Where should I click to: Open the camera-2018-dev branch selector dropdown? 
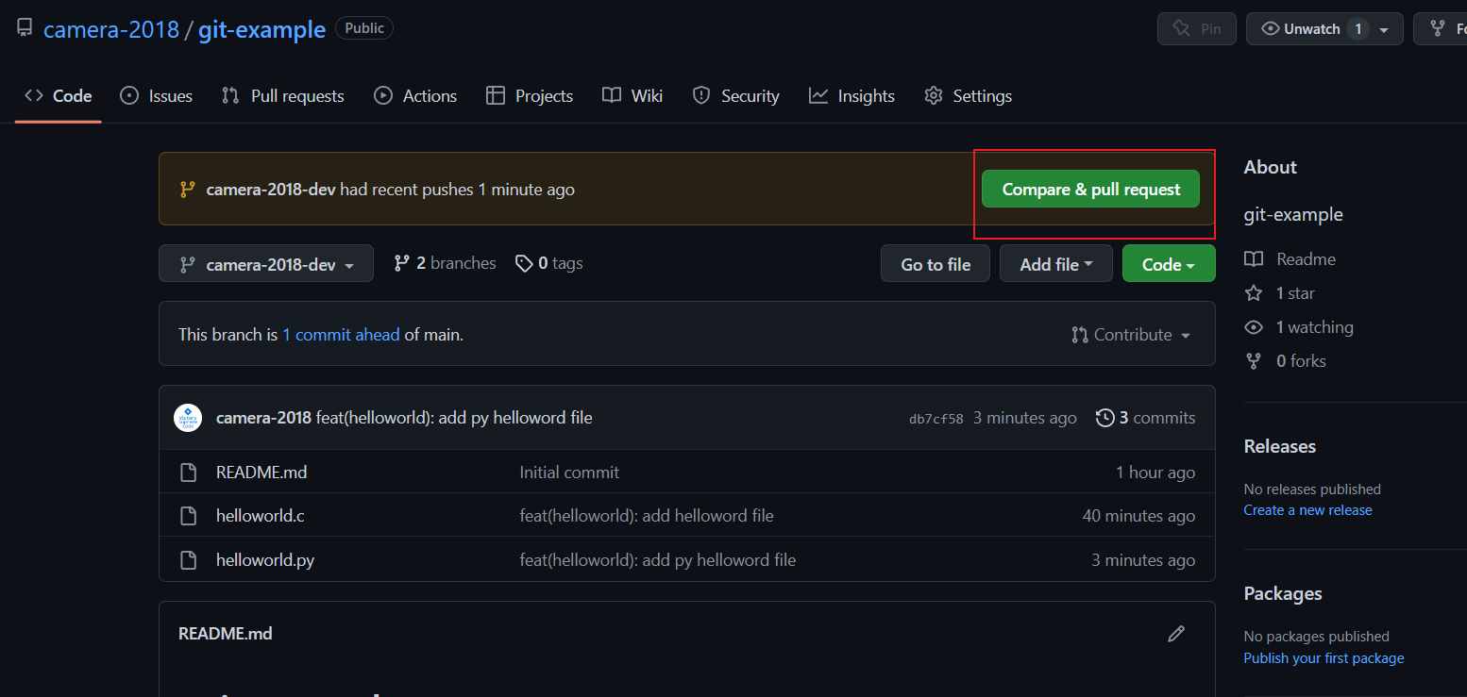(x=266, y=264)
